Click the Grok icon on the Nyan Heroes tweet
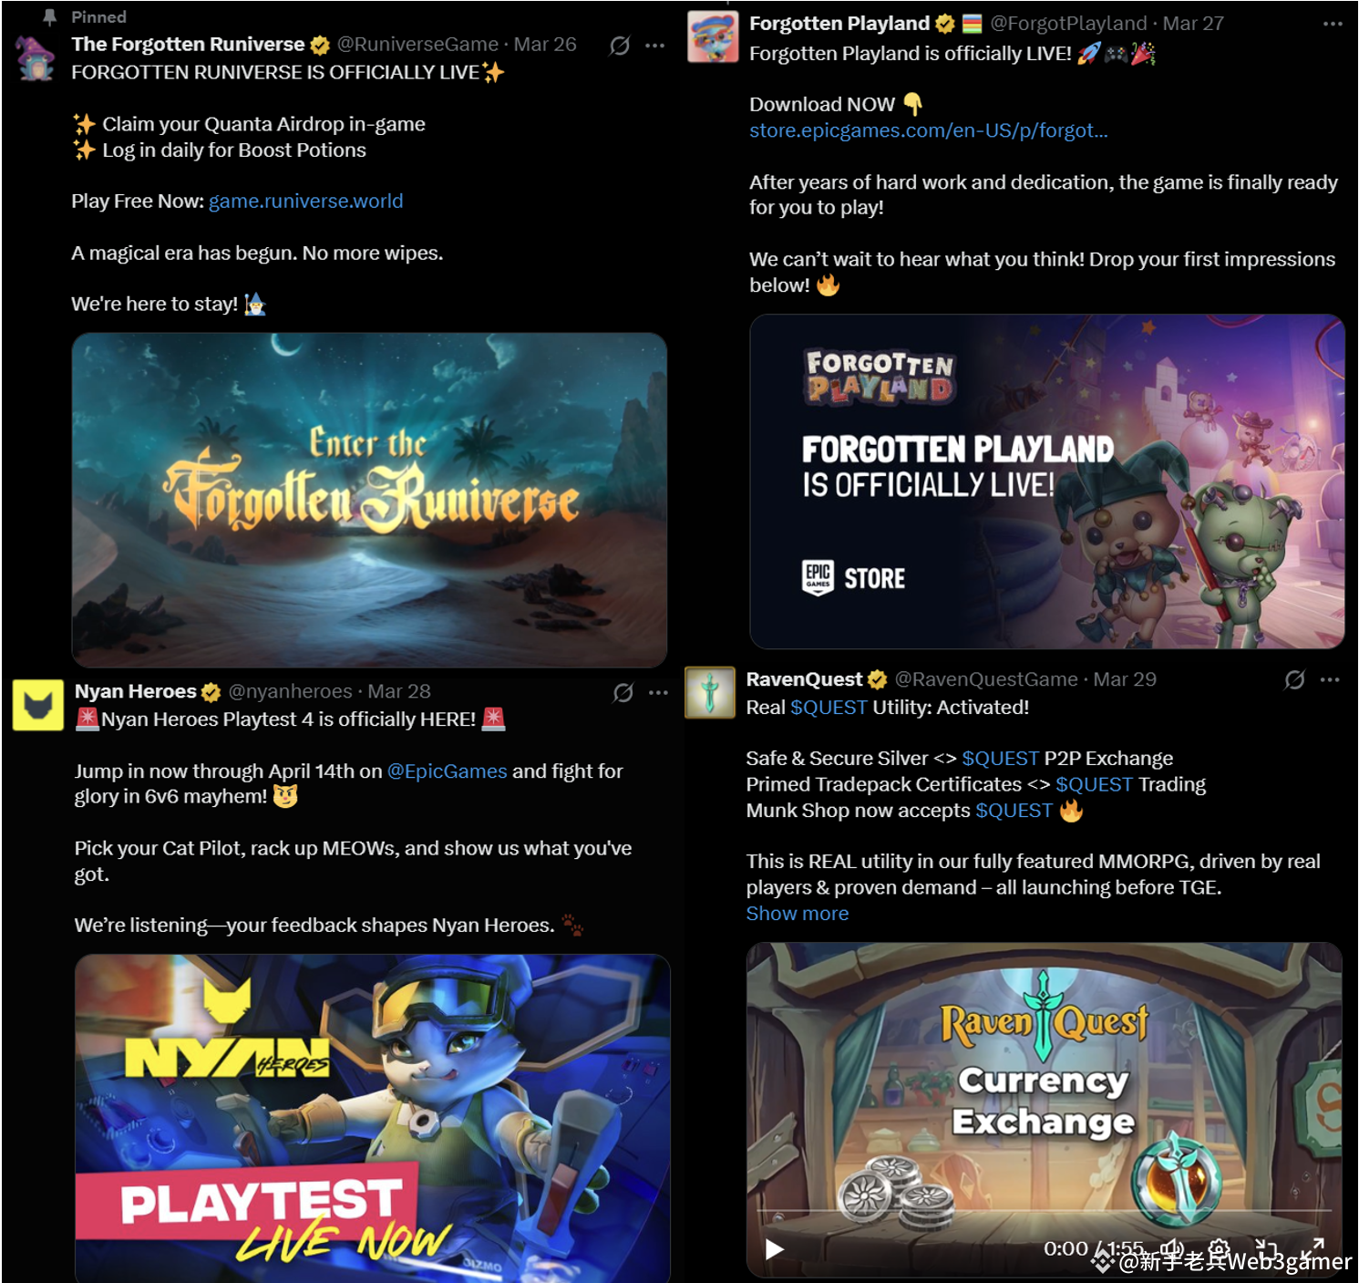 click(623, 693)
